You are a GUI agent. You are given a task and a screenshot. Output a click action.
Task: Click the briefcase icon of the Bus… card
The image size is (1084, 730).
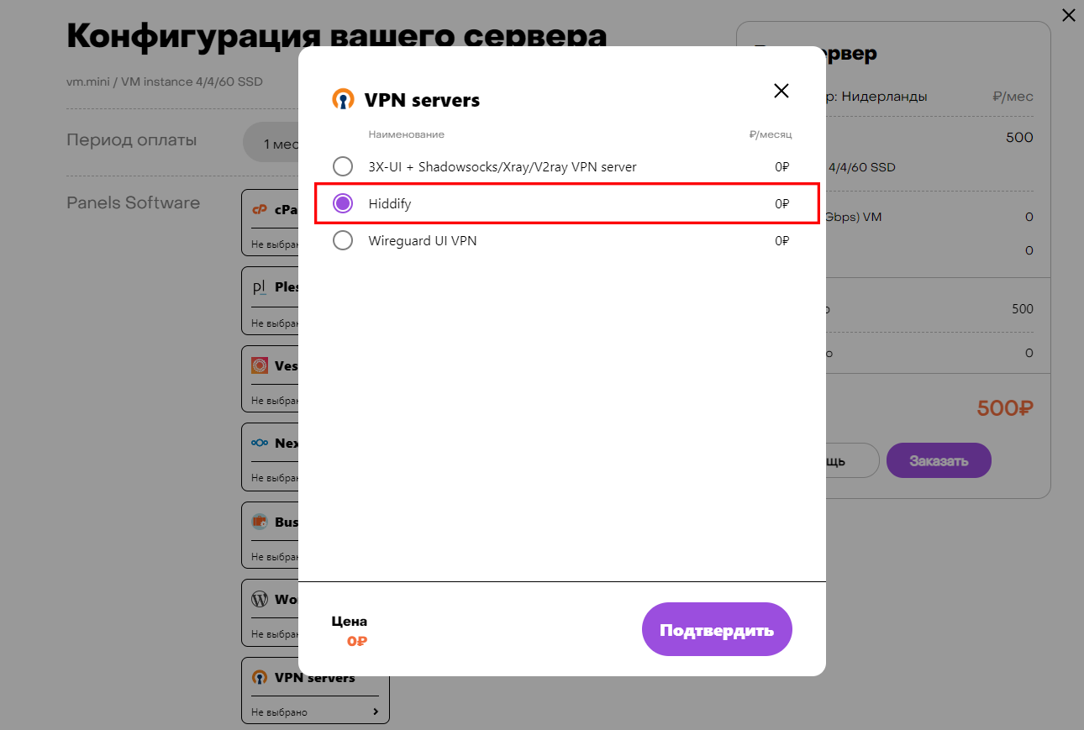point(260,522)
